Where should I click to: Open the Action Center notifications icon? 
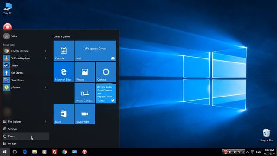(x=252, y=152)
